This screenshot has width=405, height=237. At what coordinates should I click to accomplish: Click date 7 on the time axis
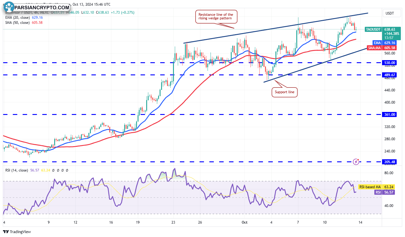pyautogui.click(x=298, y=222)
